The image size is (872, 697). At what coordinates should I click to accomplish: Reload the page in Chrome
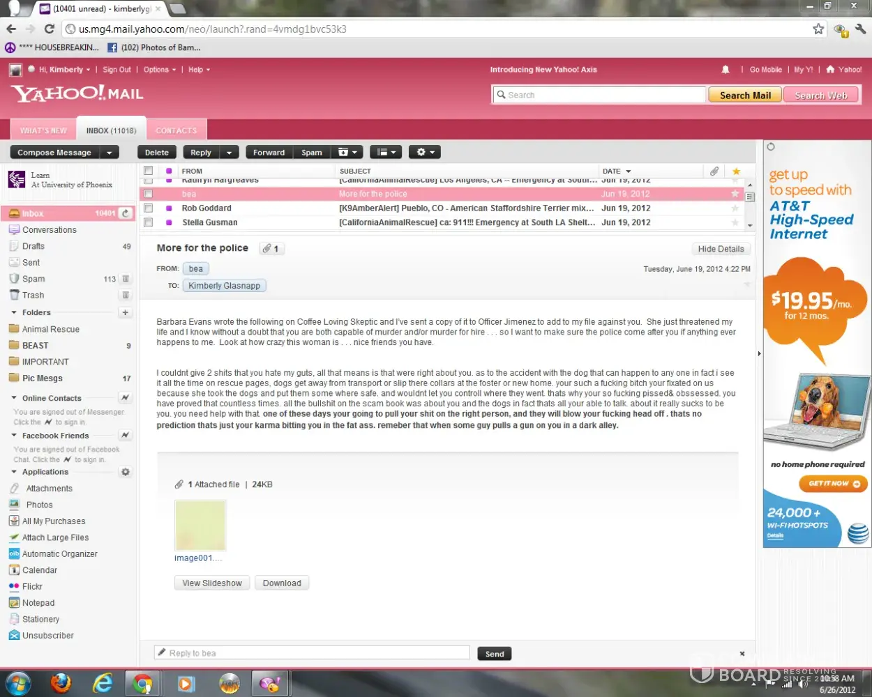[49, 29]
